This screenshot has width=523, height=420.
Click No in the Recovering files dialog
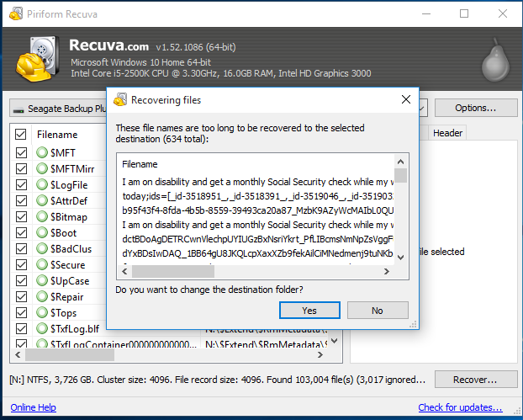[x=378, y=310]
